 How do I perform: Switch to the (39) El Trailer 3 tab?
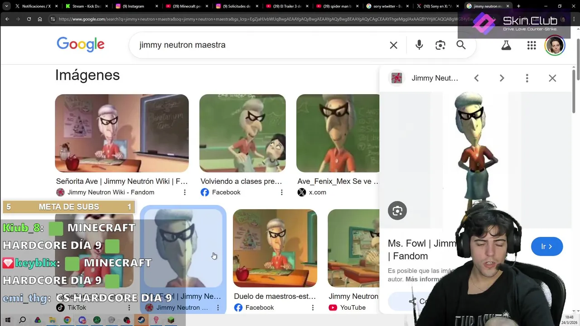[286, 6]
